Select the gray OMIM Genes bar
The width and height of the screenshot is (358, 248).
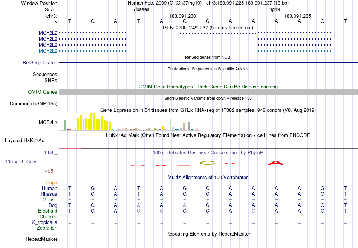coord(208,92)
